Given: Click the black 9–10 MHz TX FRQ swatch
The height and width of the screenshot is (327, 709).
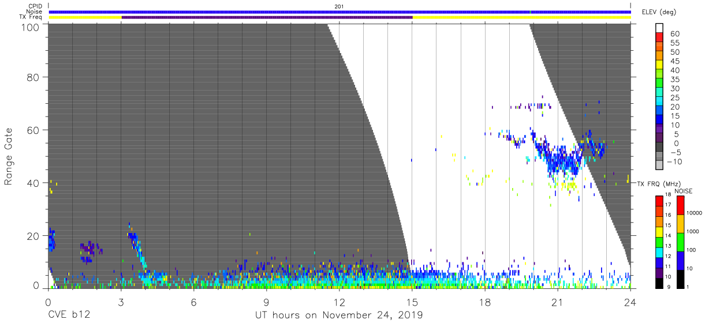Looking at the screenshot, I should 659,282.
